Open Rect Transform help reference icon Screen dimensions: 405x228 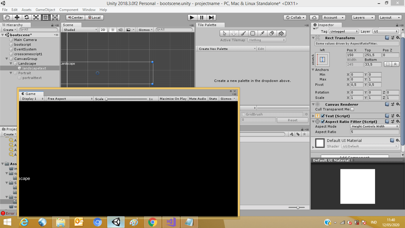(387, 38)
